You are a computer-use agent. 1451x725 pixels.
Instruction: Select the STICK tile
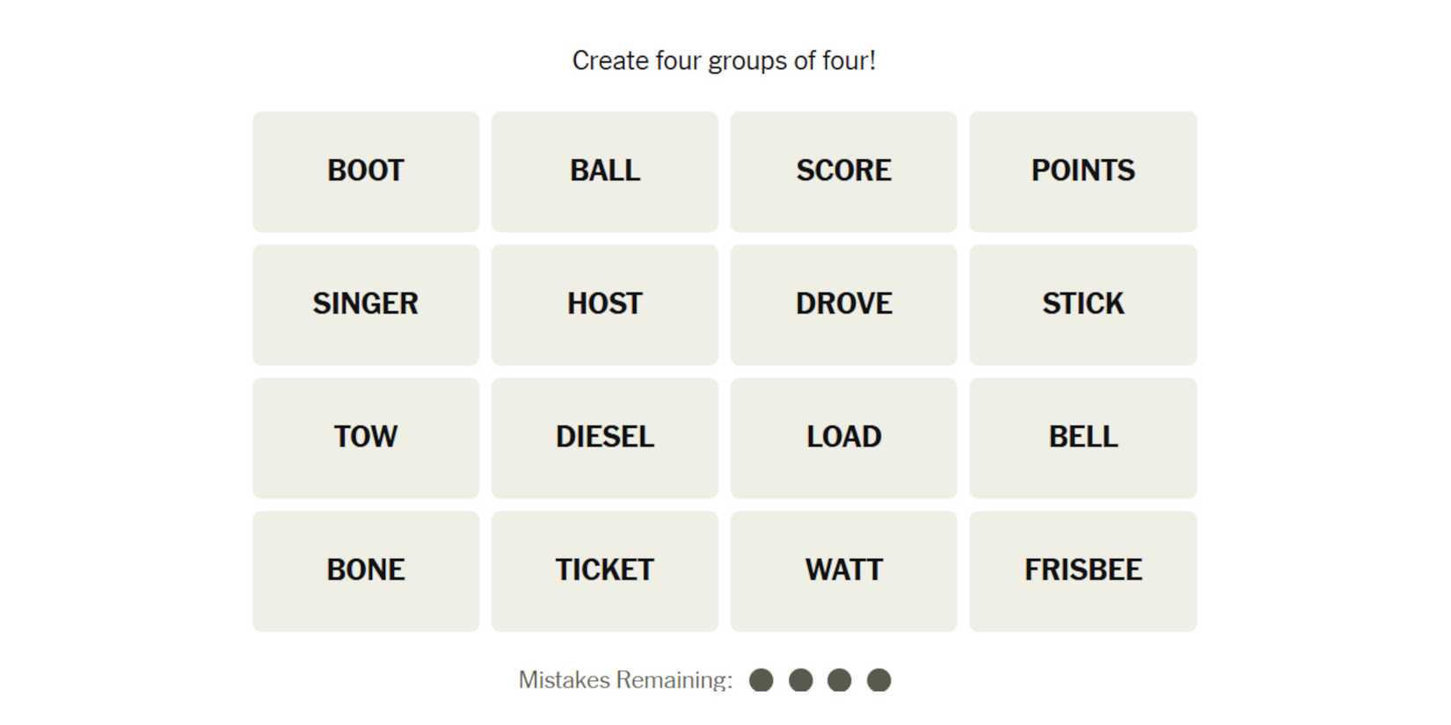[1083, 305]
